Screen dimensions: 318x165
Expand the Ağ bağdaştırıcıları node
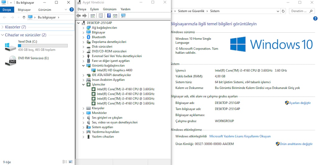coord(83,28)
